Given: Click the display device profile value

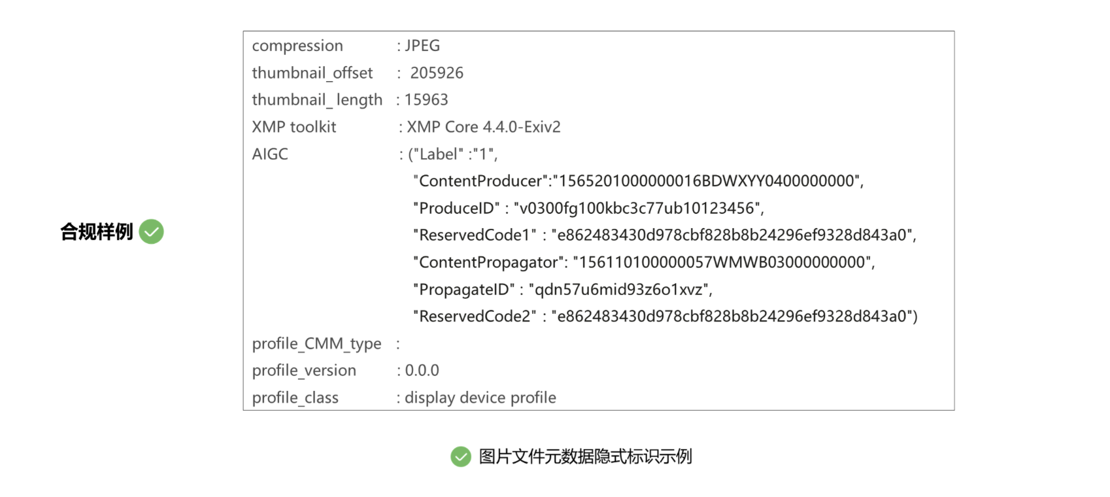Looking at the screenshot, I should click(480, 398).
